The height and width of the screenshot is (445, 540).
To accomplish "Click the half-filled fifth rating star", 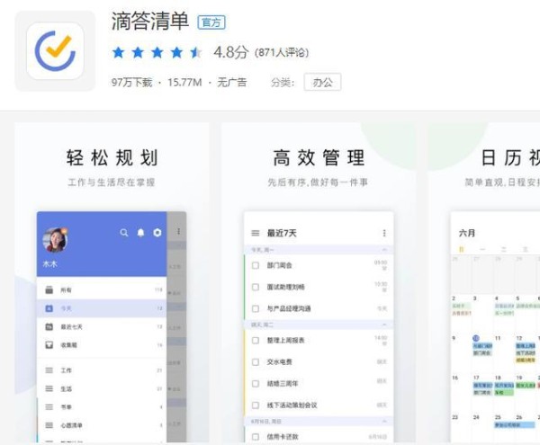I will click(x=196, y=53).
